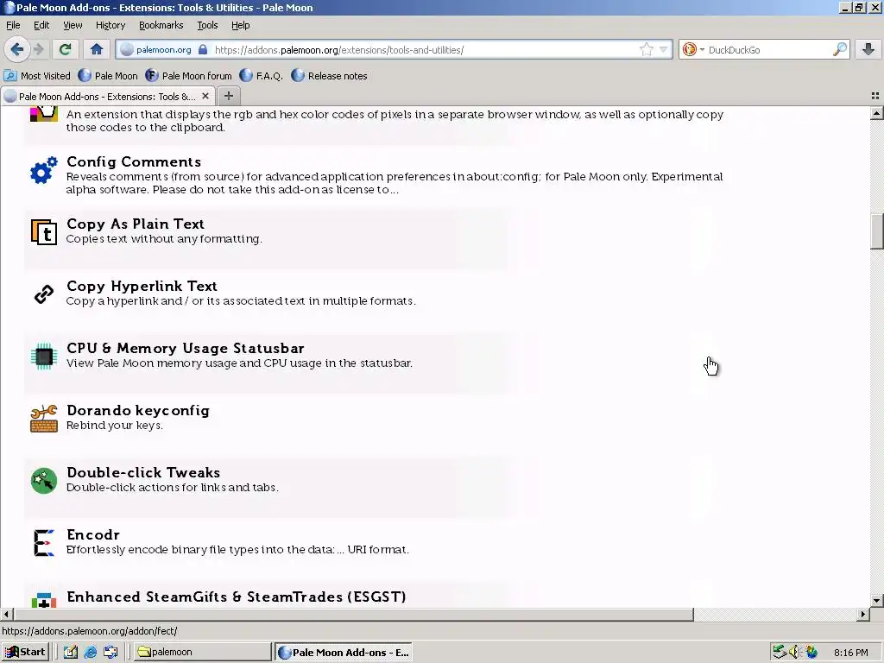Open the F.A.Q. bookmark
Image resolution: width=884 pixels, height=663 pixels.
tap(261, 76)
